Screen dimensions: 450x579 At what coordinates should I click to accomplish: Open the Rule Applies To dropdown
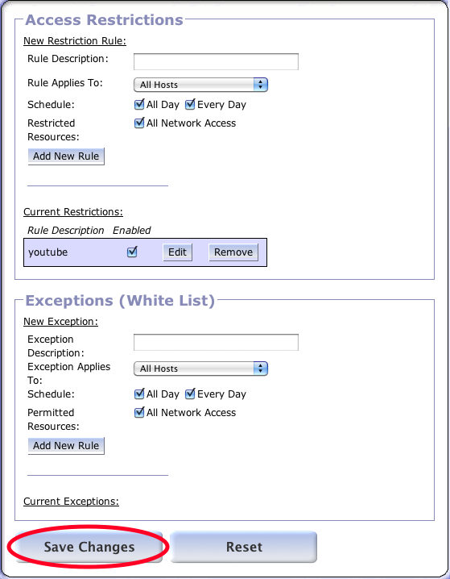pos(200,85)
